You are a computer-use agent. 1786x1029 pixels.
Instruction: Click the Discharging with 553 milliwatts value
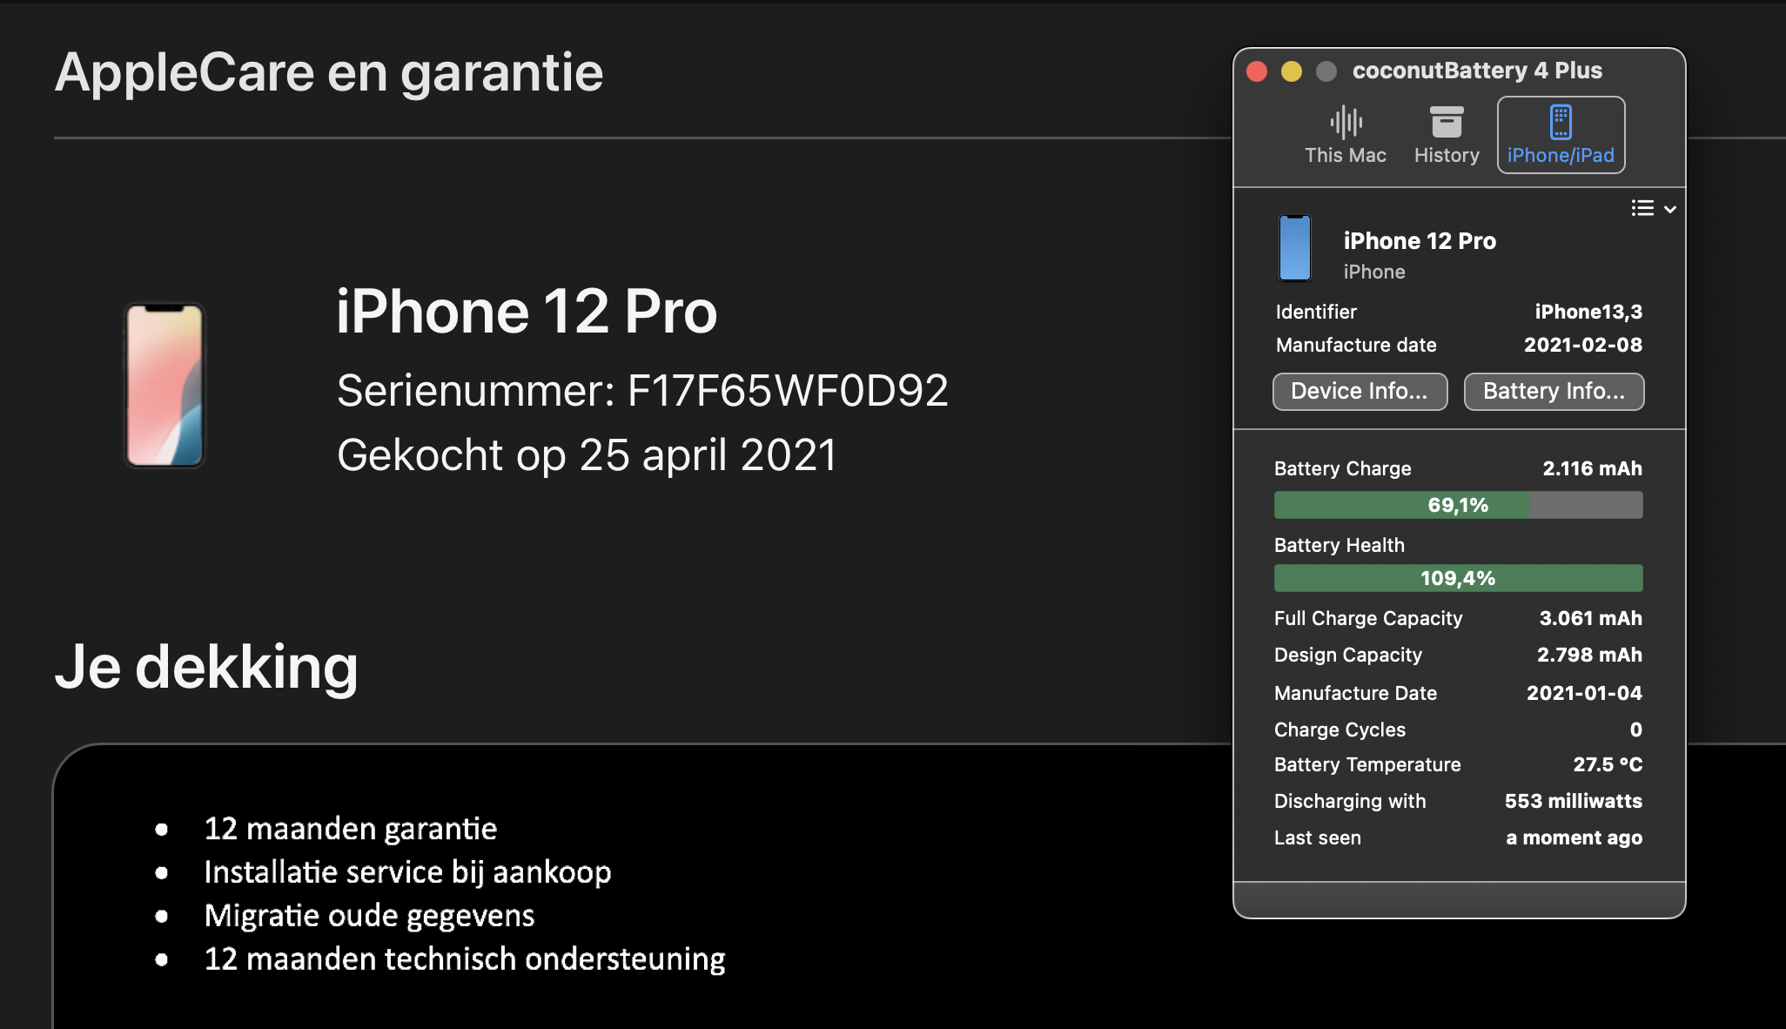(1574, 801)
